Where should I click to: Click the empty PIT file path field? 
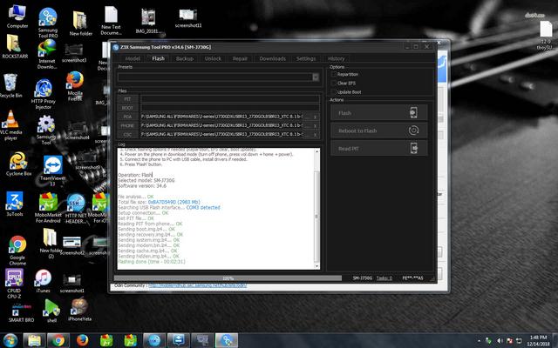[230, 99]
